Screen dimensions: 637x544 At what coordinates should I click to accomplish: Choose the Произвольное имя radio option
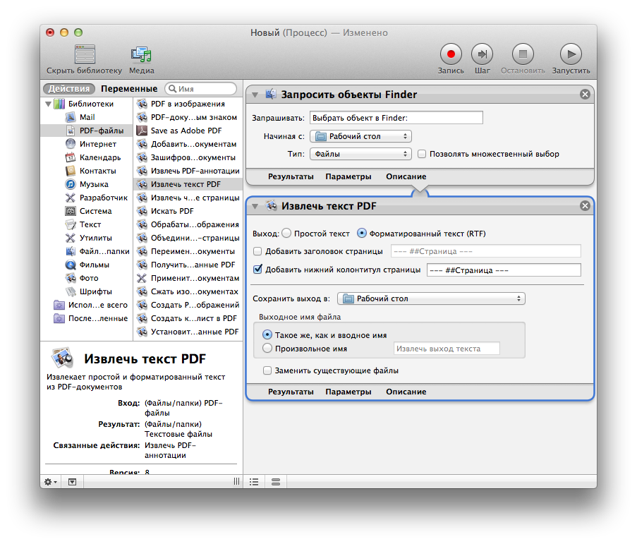pos(267,349)
